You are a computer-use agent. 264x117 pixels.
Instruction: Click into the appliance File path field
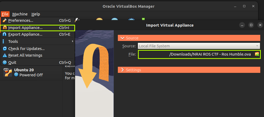click(195, 54)
